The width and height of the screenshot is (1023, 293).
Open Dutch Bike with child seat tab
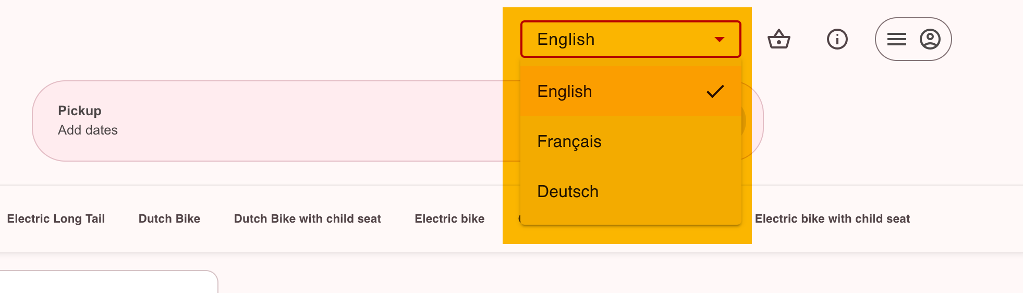tap(308, 219)
